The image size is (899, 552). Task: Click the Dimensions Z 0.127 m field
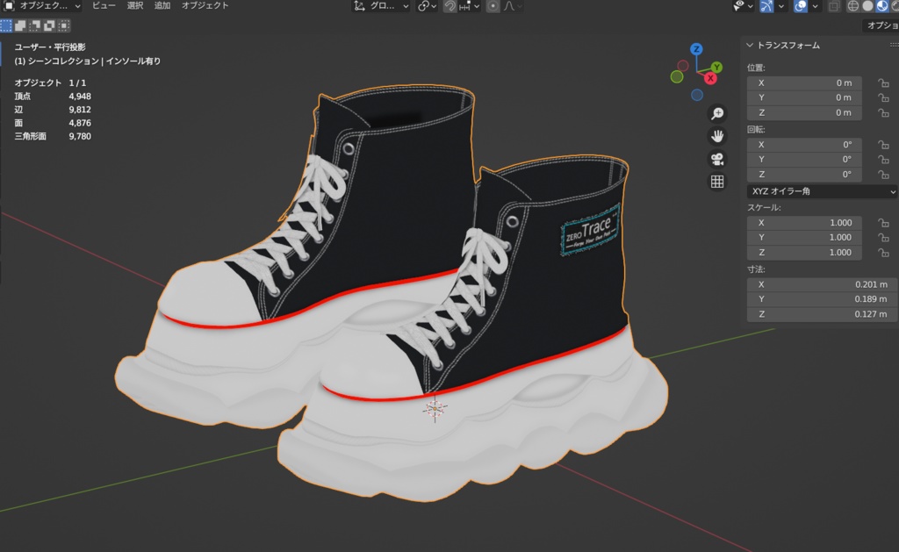[822, 314]
